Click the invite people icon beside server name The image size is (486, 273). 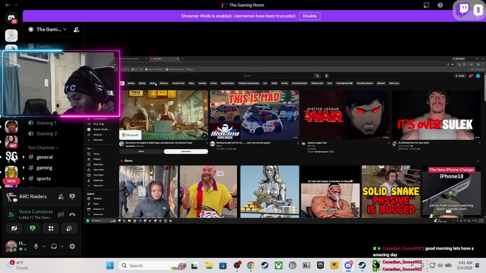coord(76,29)
